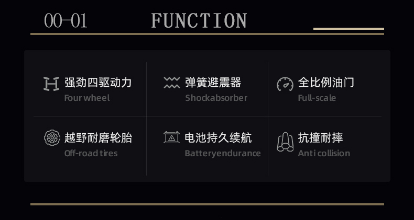Click the Anti collision subtitle

tap(324, 153)
